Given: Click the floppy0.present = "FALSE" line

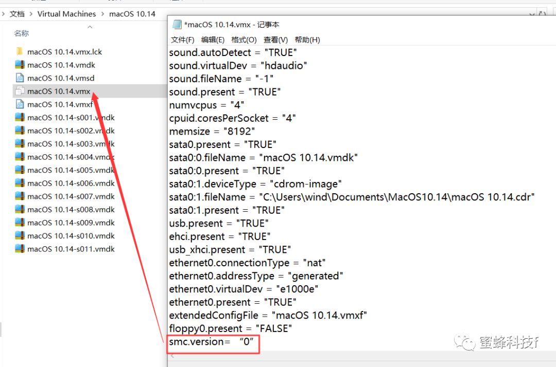Looking at the screenshot, I should 231,328.
